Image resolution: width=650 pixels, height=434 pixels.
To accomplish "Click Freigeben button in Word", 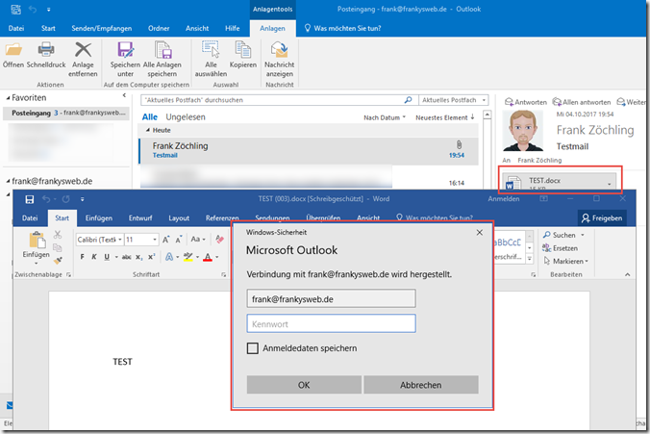I will (x=602, y=217).
